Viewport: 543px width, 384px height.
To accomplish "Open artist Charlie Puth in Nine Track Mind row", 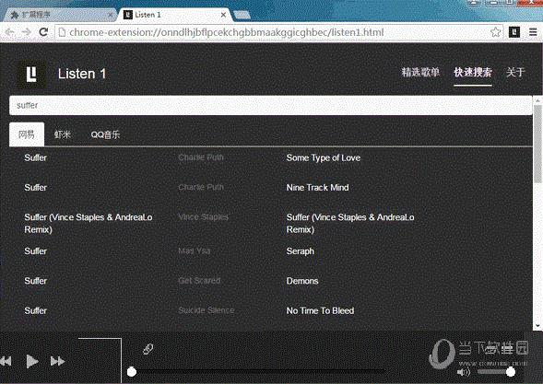I will (201, 188).
